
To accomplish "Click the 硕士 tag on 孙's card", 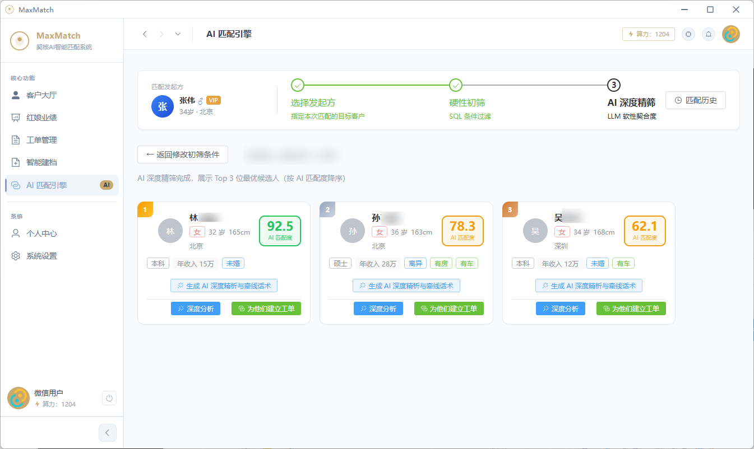I will pos(340,264).
